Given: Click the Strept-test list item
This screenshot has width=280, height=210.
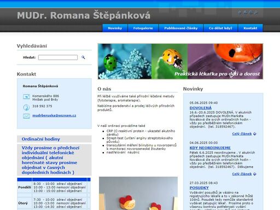Looking at the screenshot, I should (x=140, y=140).
